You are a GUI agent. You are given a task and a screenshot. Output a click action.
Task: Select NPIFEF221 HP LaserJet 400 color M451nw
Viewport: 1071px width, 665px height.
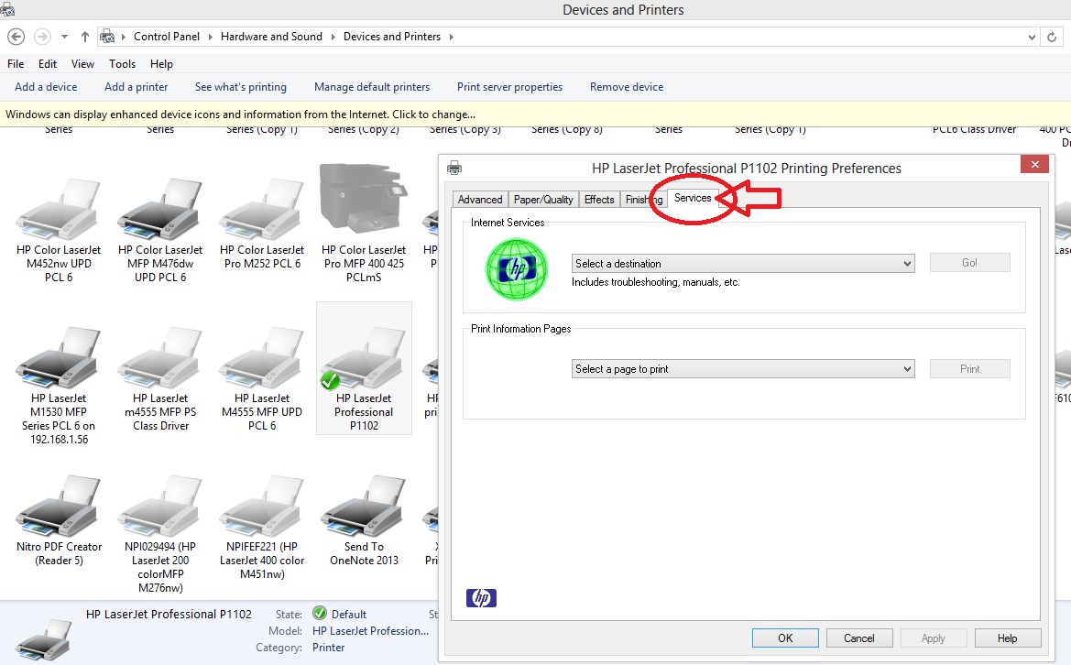(262, 507)
